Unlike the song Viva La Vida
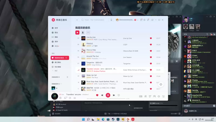 point(151,51)
